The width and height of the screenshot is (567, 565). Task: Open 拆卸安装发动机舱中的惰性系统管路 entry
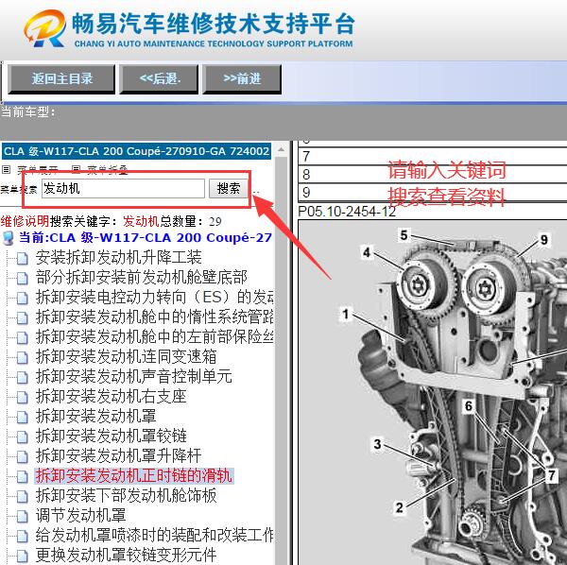tap(154, 317)
